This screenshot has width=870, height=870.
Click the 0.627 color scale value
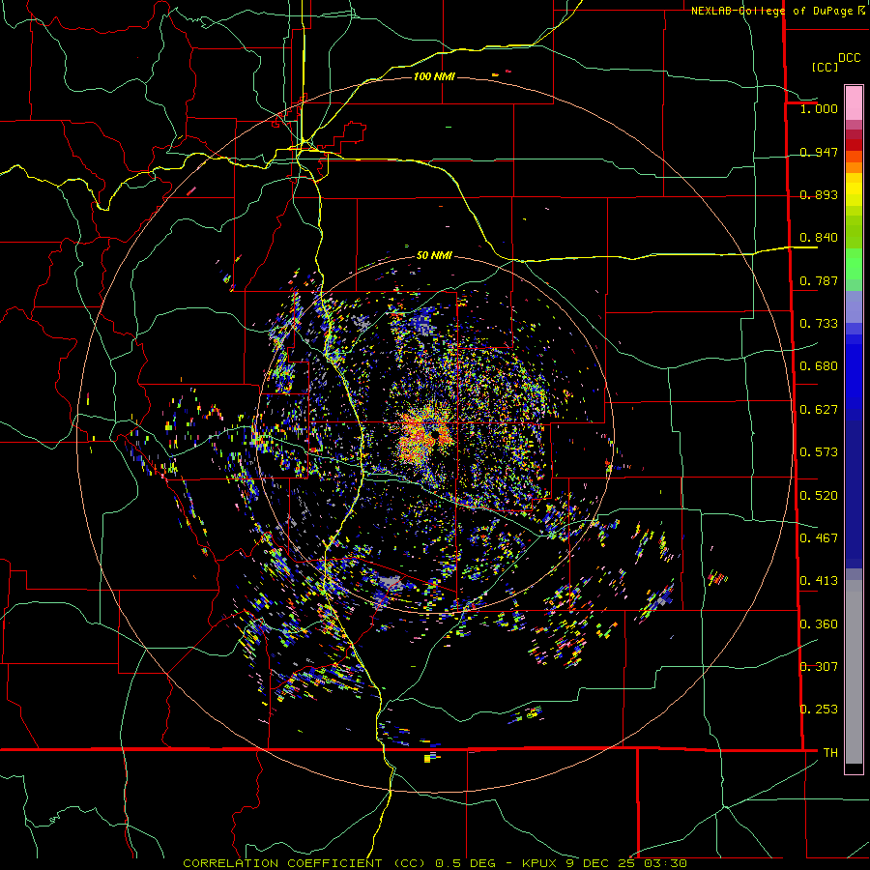819,410
